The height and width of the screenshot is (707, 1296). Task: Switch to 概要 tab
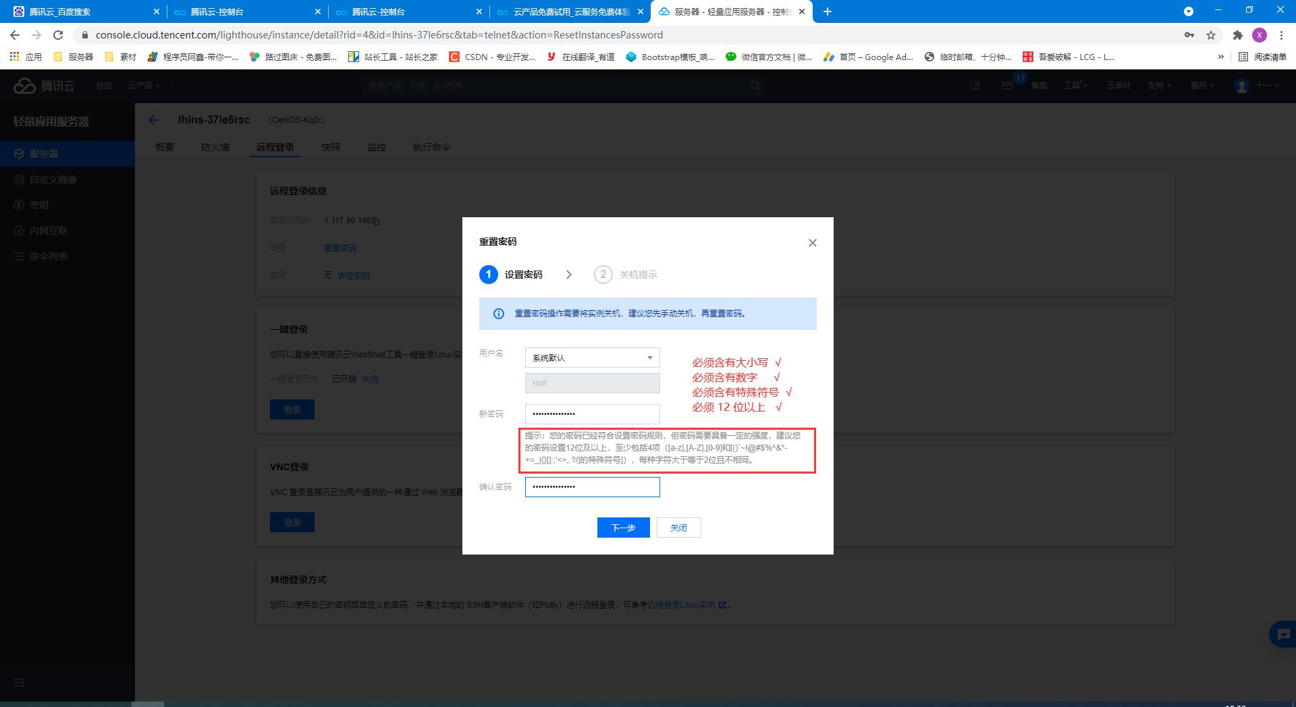pos(165,147)
